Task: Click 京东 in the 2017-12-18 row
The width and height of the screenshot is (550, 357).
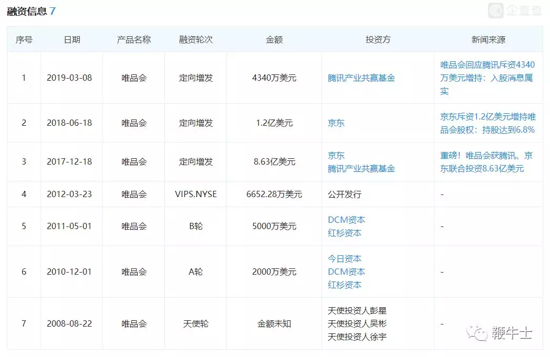Action: pos(336,155)
